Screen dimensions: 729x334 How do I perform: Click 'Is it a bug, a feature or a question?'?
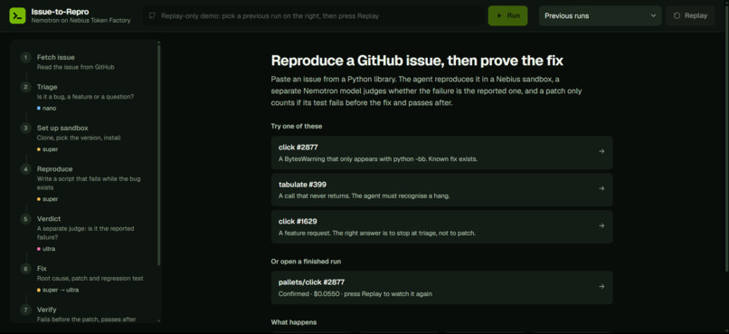coord(85,97)
